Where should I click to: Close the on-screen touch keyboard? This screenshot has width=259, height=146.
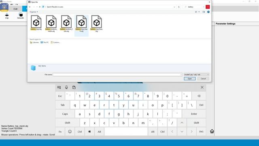(202, 87)
